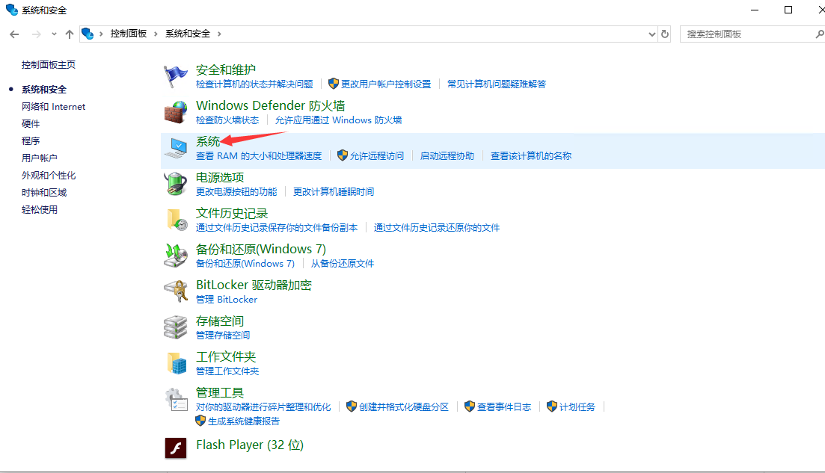This screenshot has height=473, width=825.
Task: Click the back navigation arrow
Action: 13,34
